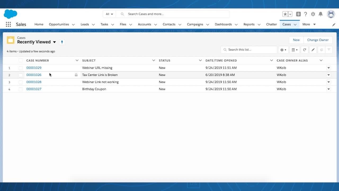
Task: Tick checkbox for case 00001026
Action: pos(21,75)
